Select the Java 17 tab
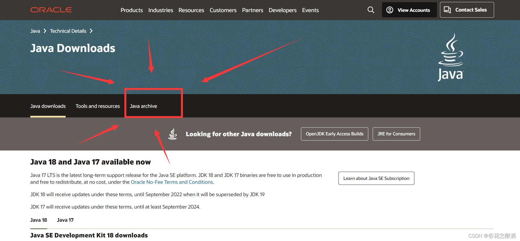520x241 pixels. (x=65, y=220)
